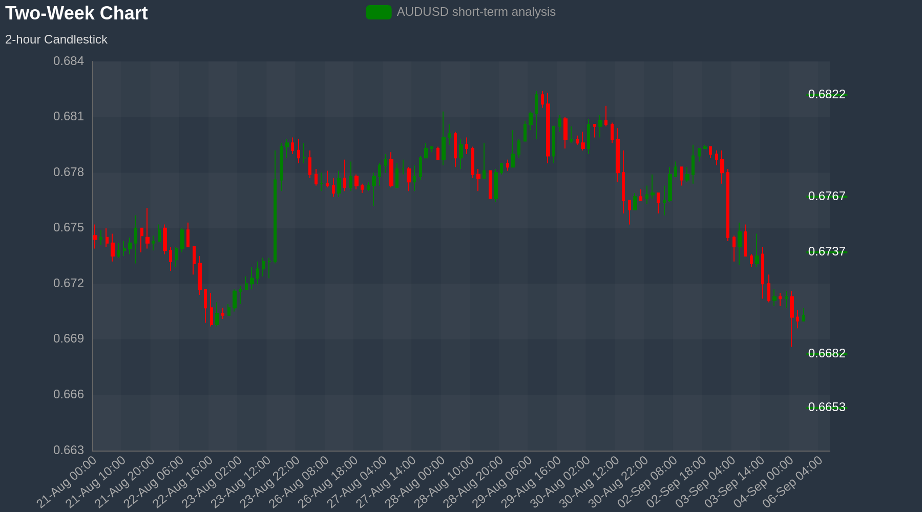Click the 0.663 y-axis tick label

[x=69, y=450]
